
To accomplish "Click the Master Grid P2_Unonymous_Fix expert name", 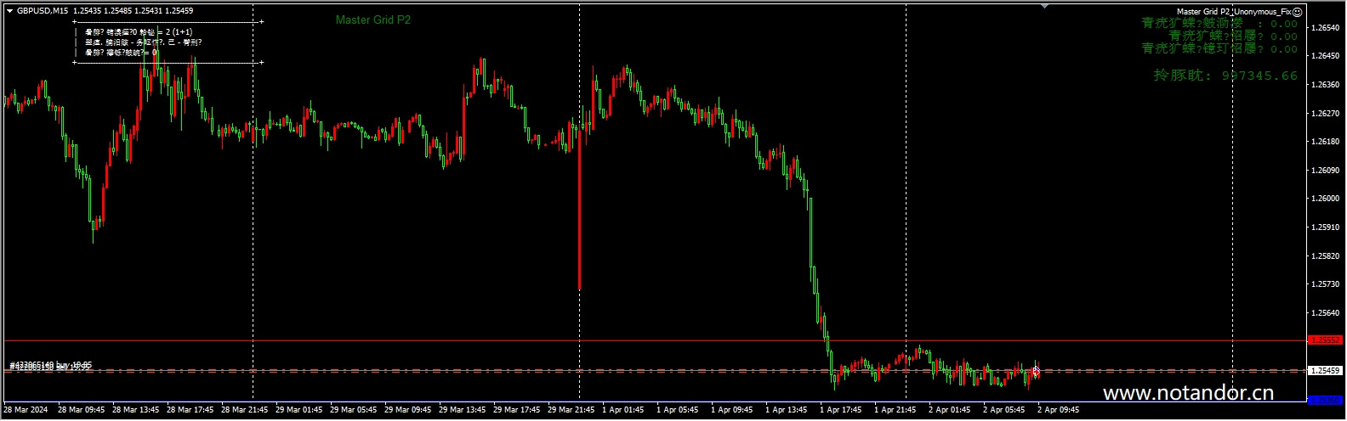I will coord(1234,12).
